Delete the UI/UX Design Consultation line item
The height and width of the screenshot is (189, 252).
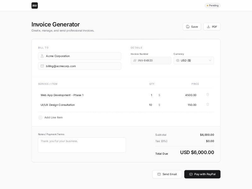click(x=208, y=104)
